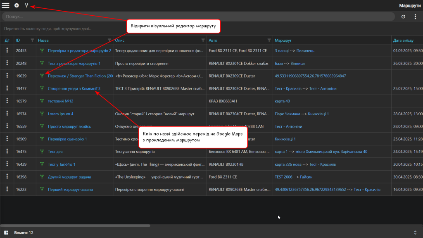Click the horizontal scrollbar thumb
The height and width of the screenshot is (238, 423).
coord(75,226)
